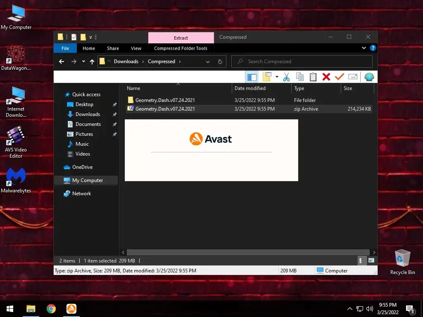Click the blue shell globe icon
The width and height of the screenshot is (423, 317).
pos(369,77)
